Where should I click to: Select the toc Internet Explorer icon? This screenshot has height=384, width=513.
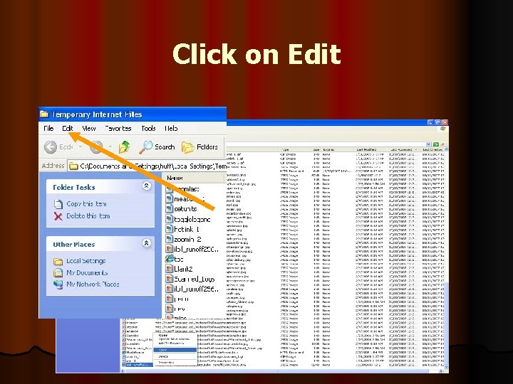click(x=169, y=259)
